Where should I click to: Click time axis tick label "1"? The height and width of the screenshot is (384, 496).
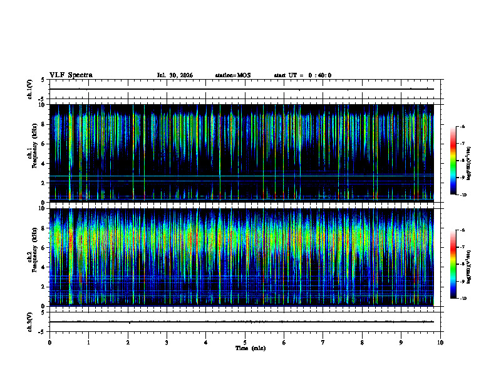88,343
